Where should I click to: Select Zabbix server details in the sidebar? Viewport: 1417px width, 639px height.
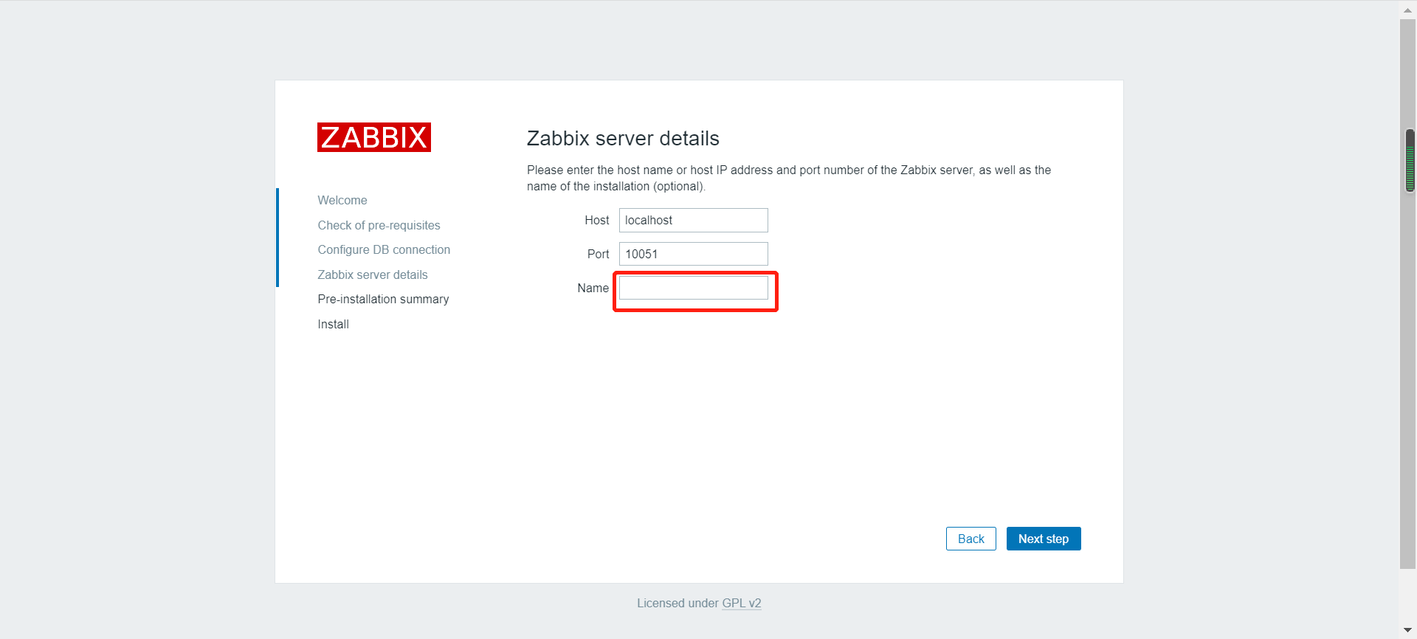373,274
